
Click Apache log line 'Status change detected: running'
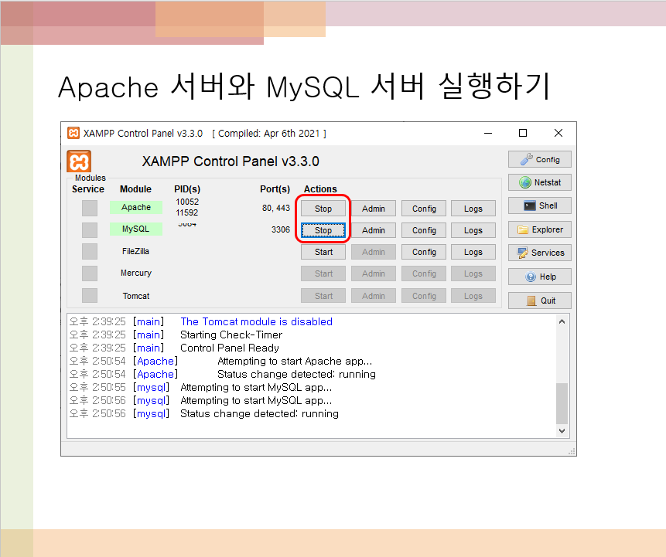[296, 374]
